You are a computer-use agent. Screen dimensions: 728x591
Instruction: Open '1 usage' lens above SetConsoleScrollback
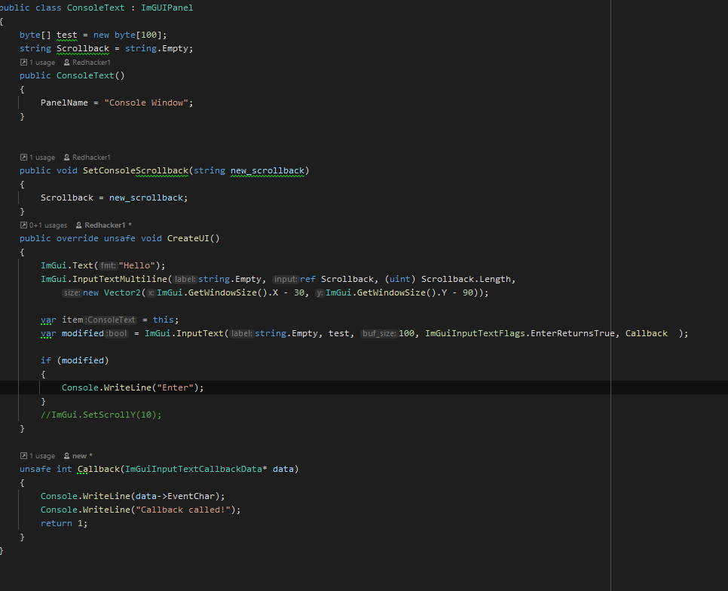coord(41,158)
